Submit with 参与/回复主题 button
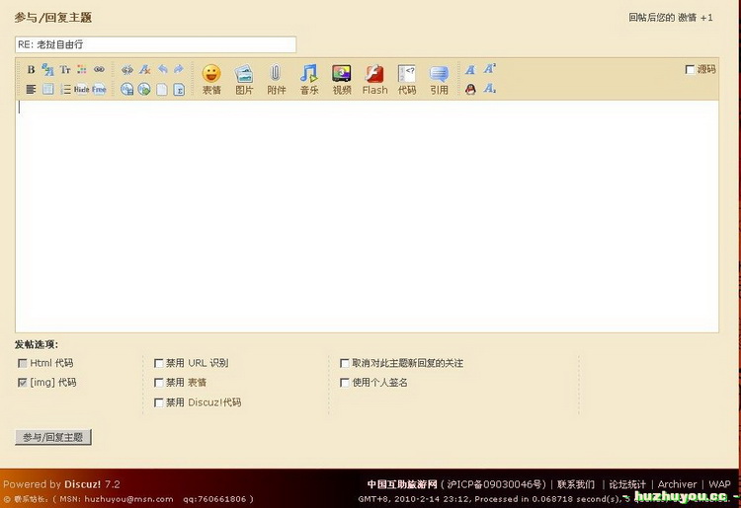Screen dimensions: 741x508 [53, 437]
